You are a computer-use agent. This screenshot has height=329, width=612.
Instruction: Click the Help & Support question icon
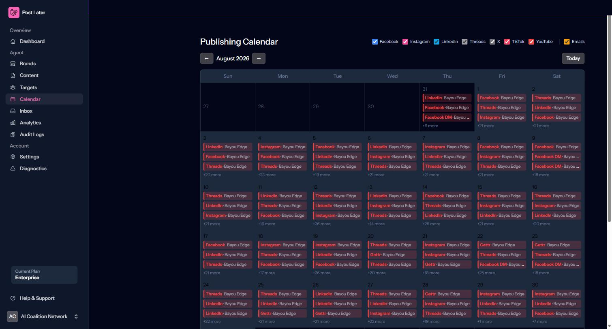click(13, 298)
